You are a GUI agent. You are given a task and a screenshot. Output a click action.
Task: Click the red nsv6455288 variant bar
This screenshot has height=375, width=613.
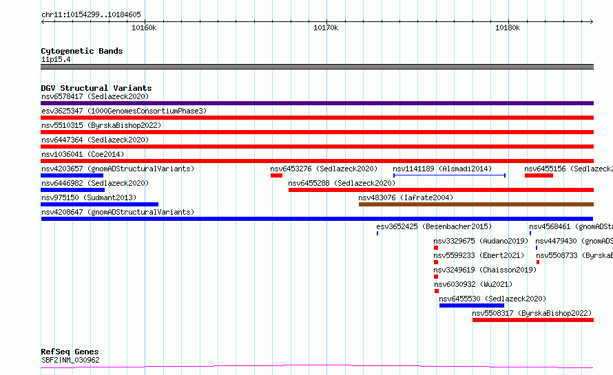coord(441,190)
